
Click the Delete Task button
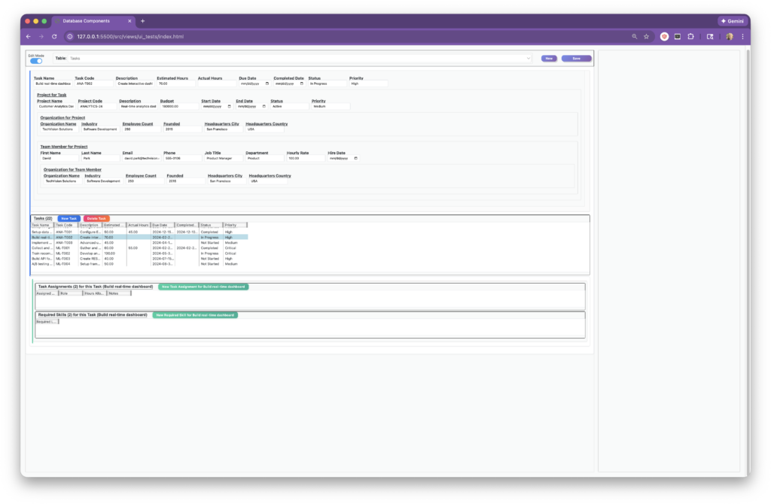96,218
